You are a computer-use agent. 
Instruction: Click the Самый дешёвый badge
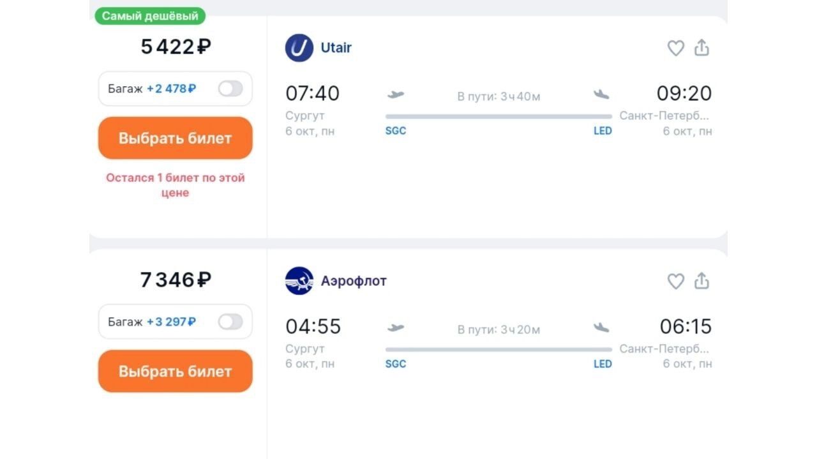150,16
